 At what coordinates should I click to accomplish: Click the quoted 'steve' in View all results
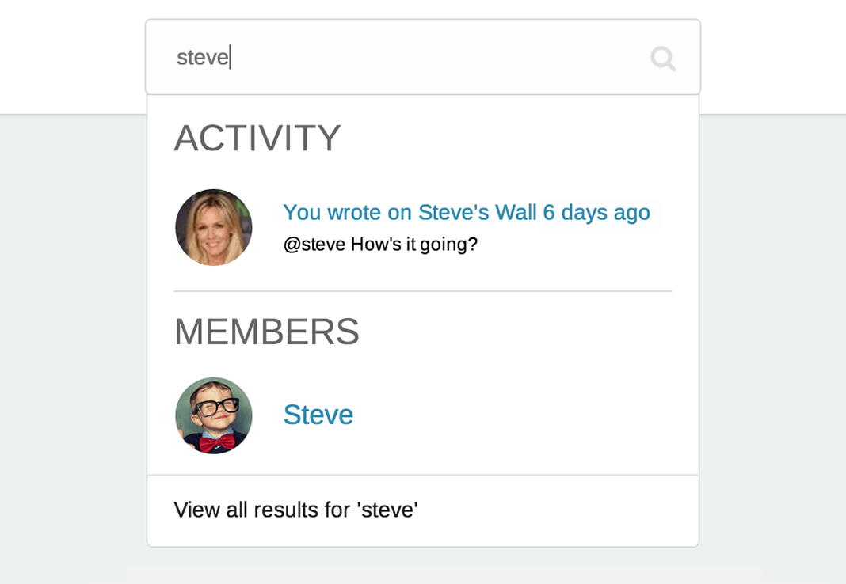(388, 510)
